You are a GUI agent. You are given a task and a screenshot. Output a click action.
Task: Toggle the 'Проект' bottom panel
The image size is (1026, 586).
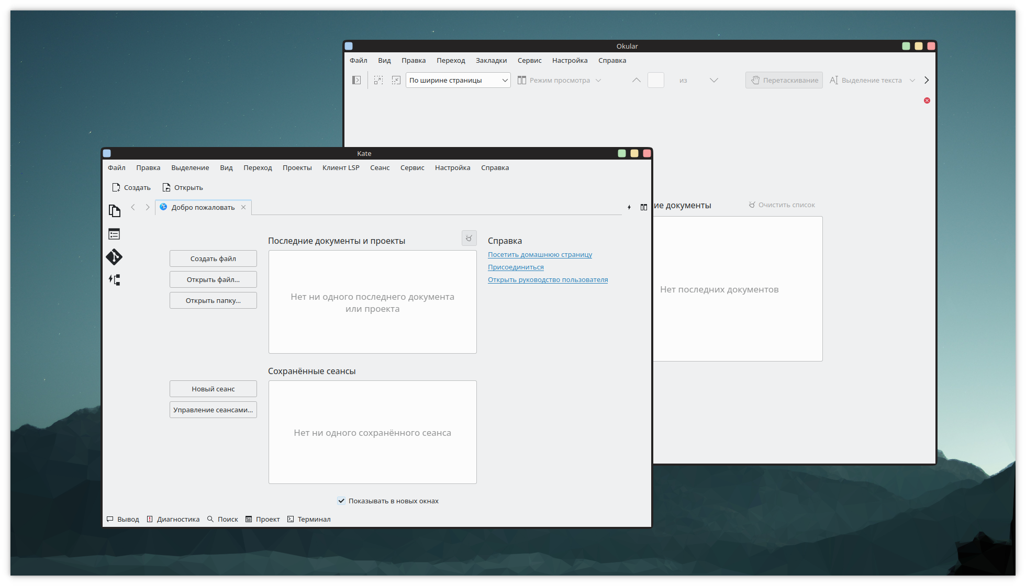pos(263,519)
